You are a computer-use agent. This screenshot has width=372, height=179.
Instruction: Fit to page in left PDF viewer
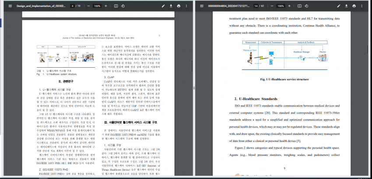116,6
